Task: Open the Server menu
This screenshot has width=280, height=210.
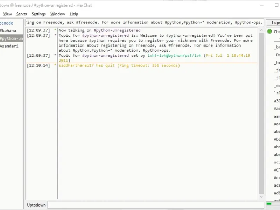Action: click(x=22, y=14)
